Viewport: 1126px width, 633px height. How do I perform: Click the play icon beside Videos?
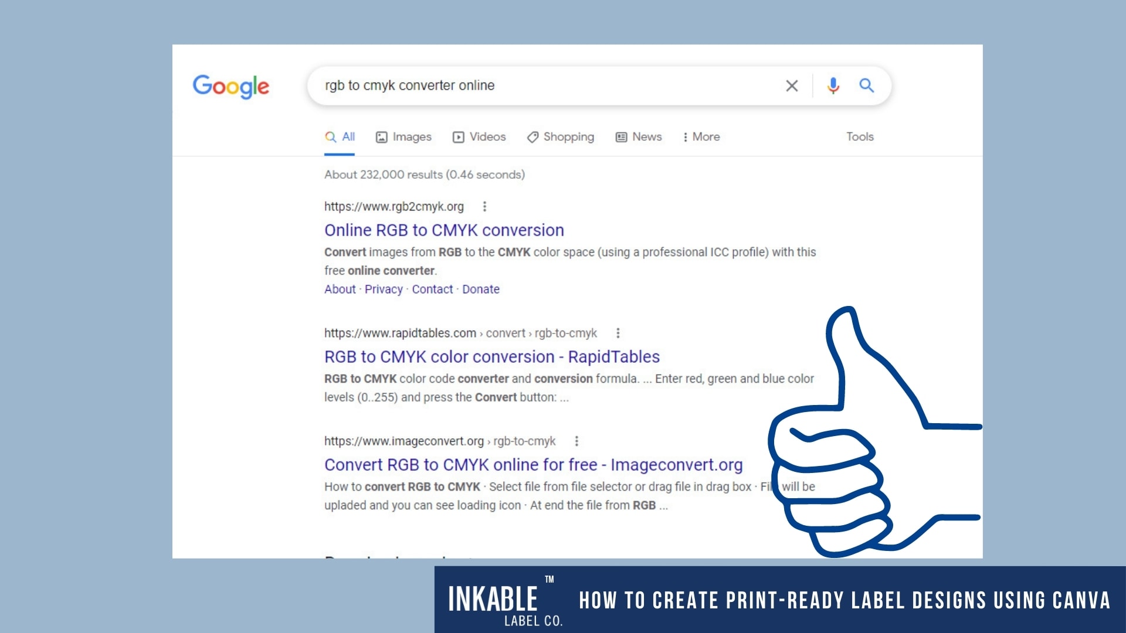pyautogui.click(x=458, y=137)
